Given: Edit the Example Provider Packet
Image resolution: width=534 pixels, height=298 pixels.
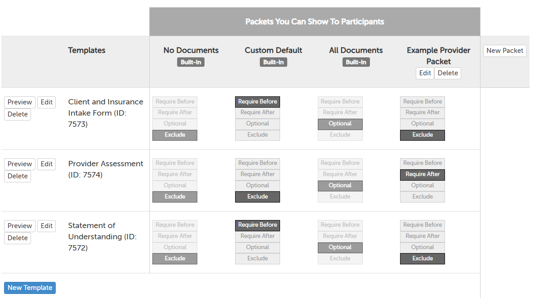Looking at the screenshot, I should pos(425,73).
